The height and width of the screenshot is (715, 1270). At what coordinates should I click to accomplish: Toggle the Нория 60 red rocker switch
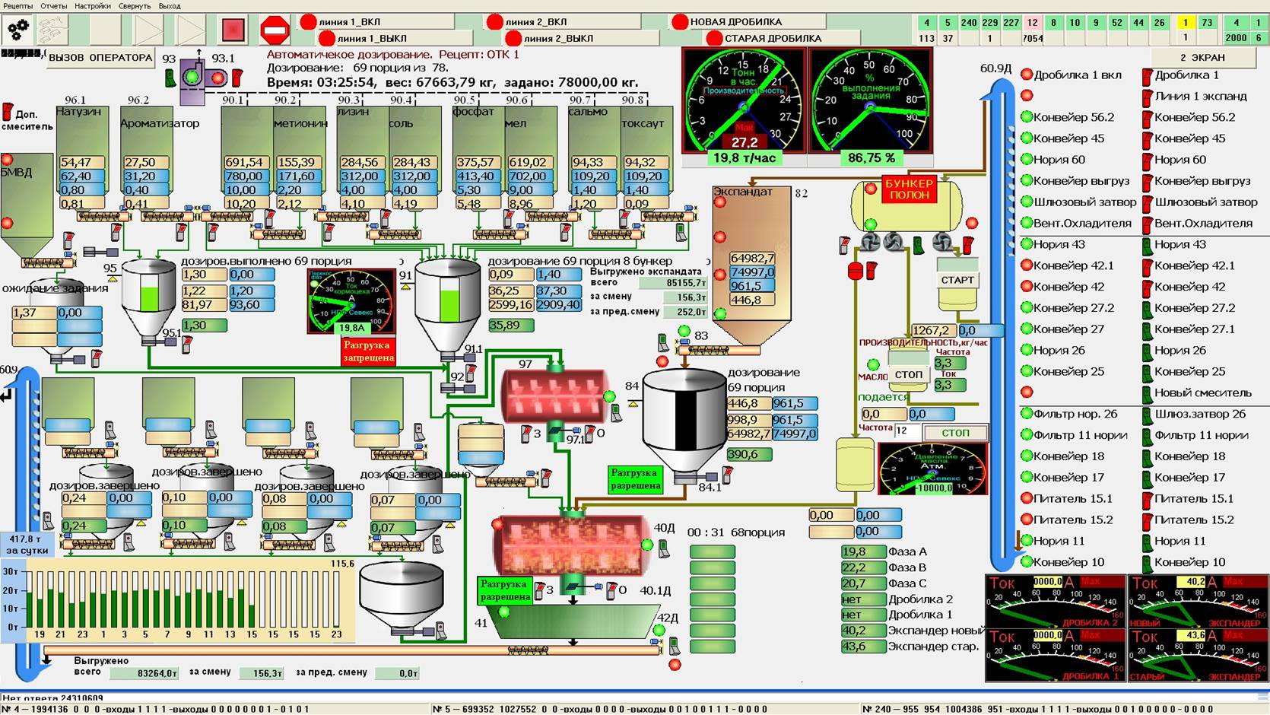click(x=1148, y=160)
